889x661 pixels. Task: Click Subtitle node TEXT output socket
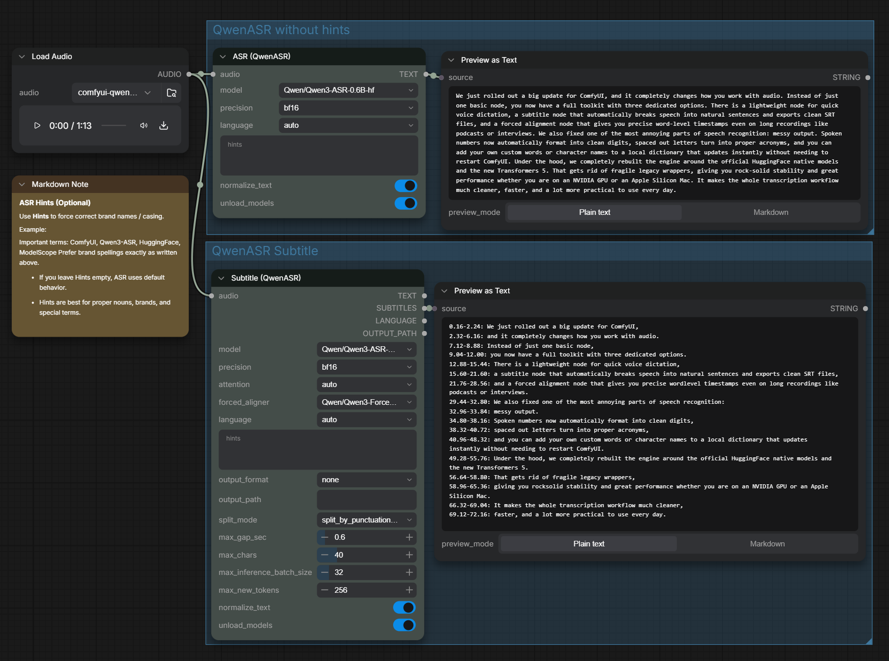[424, 296]
